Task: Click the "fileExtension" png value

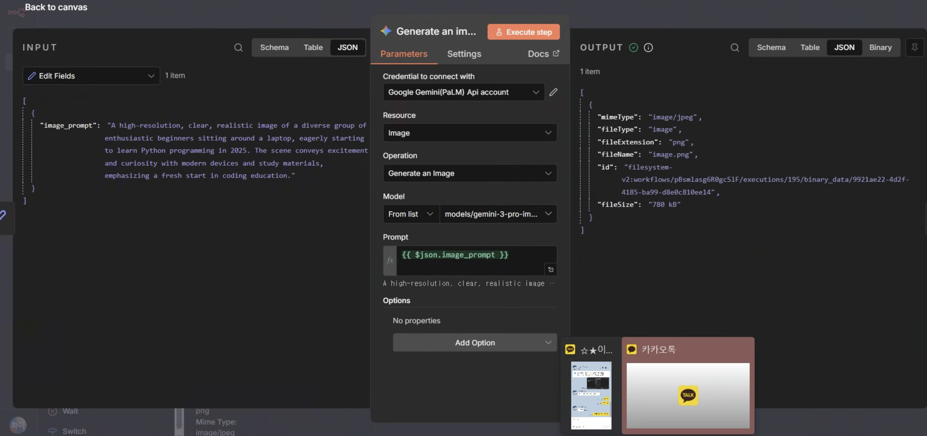Action: pyautogui.click(x=678, y=143)
